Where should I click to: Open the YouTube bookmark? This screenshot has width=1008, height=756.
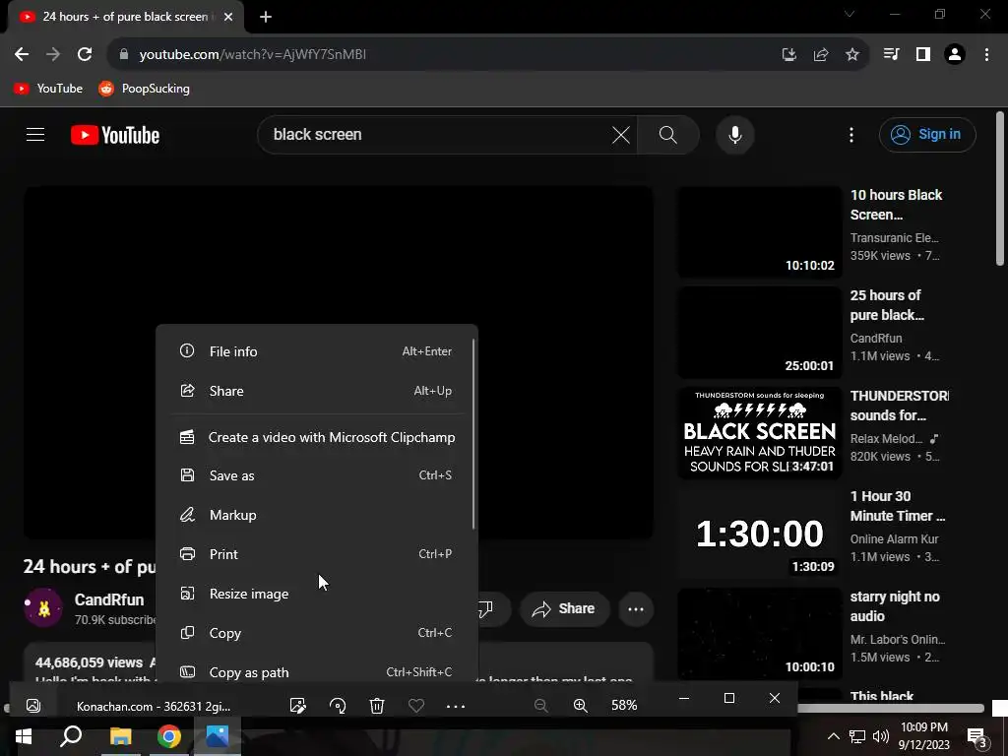(x=48, y=89)
